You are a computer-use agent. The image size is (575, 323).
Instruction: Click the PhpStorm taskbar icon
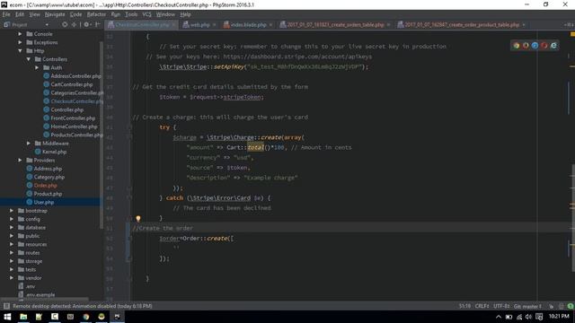(118, 317)
